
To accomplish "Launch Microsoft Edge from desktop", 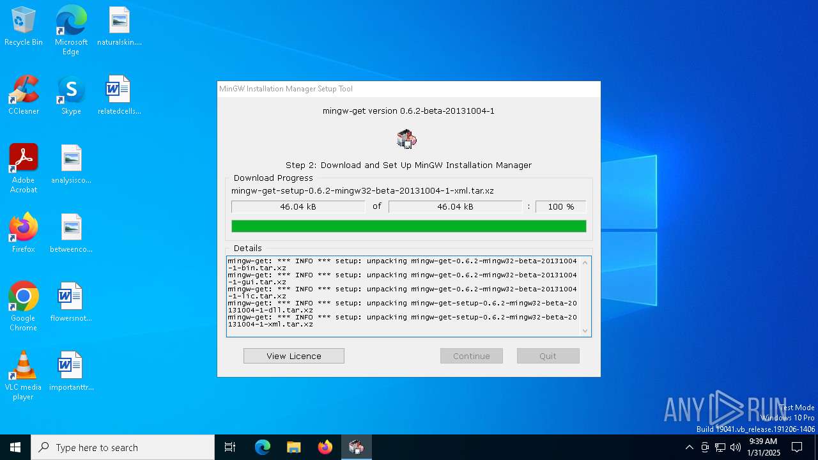I will pos(71,31).
